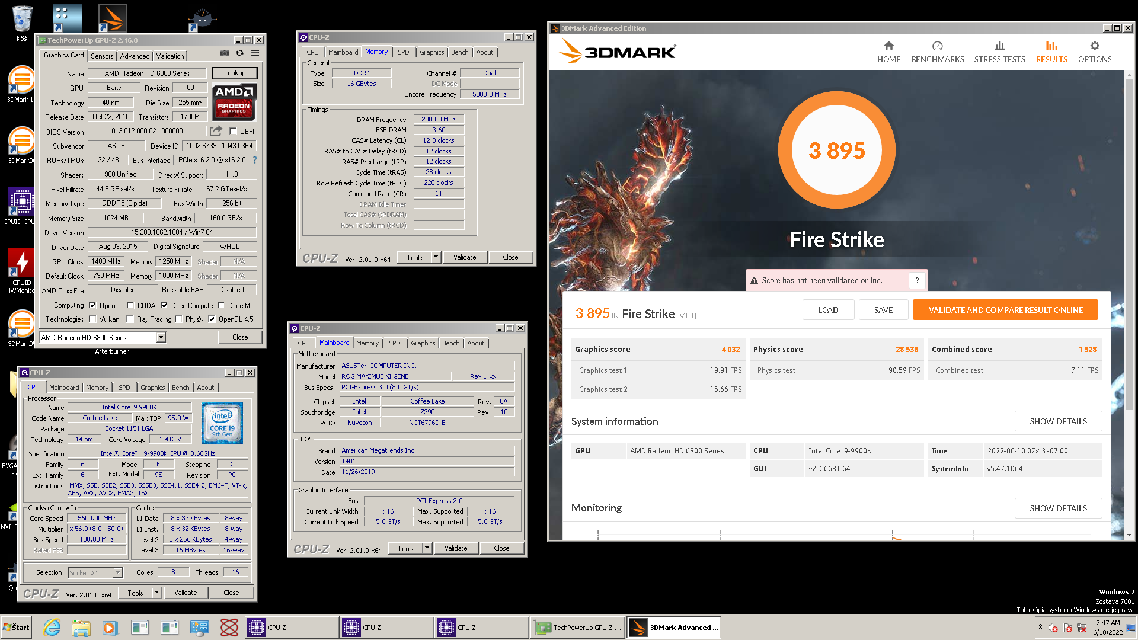1138x640 pixels.
Task: Click the BIOS export share icon in GPU-Z
Action: 216,131
